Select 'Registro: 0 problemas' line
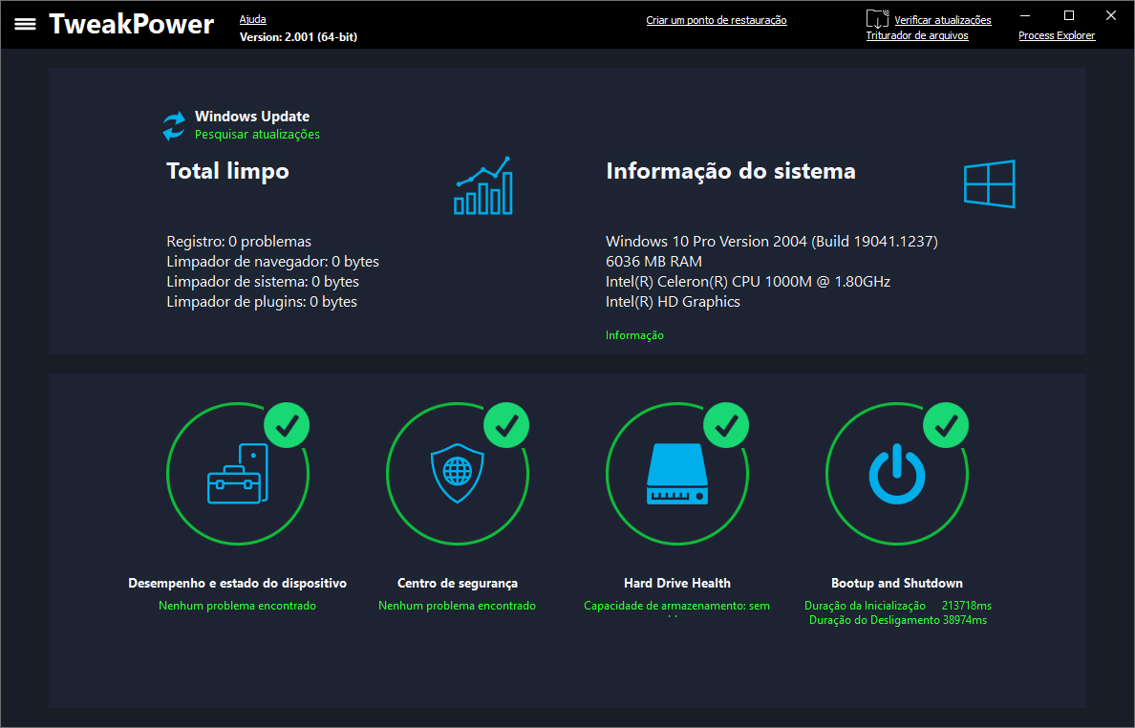This screenshot has height=728, width=1135. (x=239, y=242)
